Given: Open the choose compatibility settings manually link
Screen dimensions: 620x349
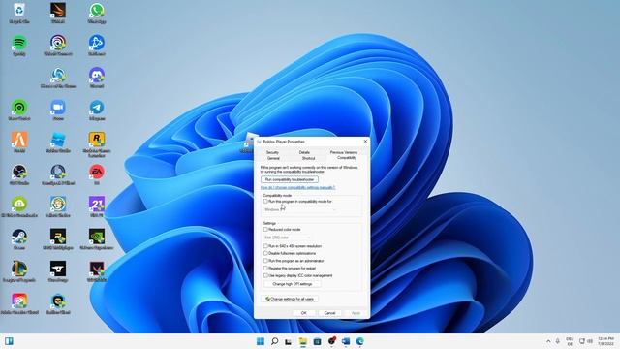Looking at the screenshot, I should 297,187.
